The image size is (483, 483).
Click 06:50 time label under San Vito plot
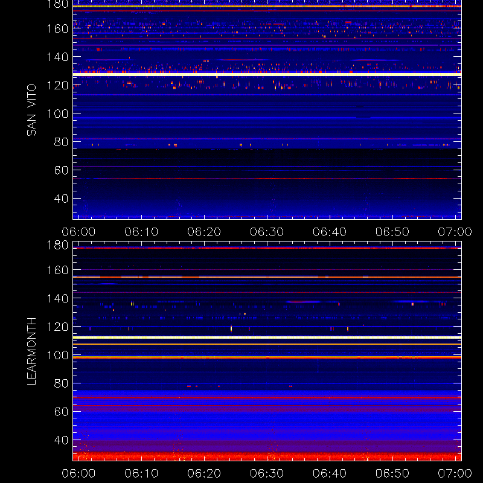(x=392, y=232)
